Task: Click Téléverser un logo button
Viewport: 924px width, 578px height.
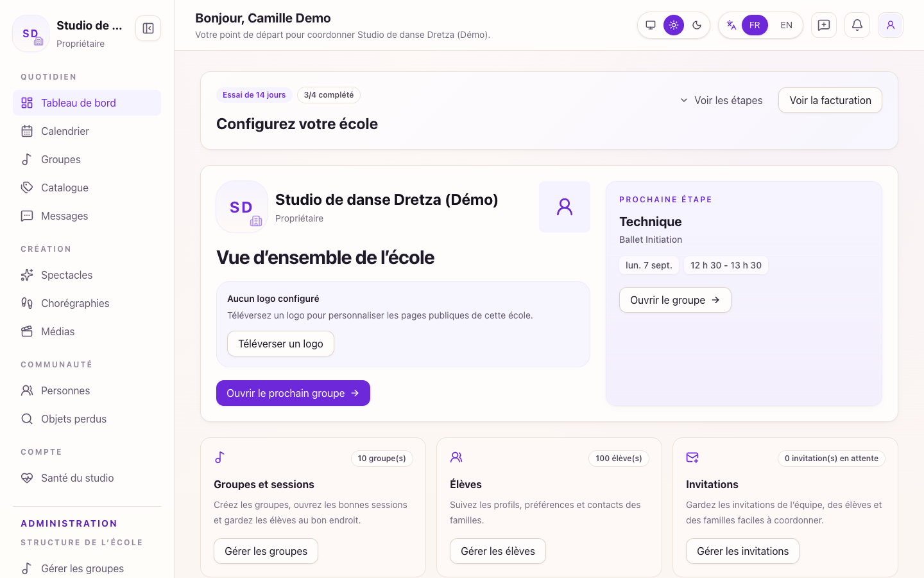Action: (280, 344)
